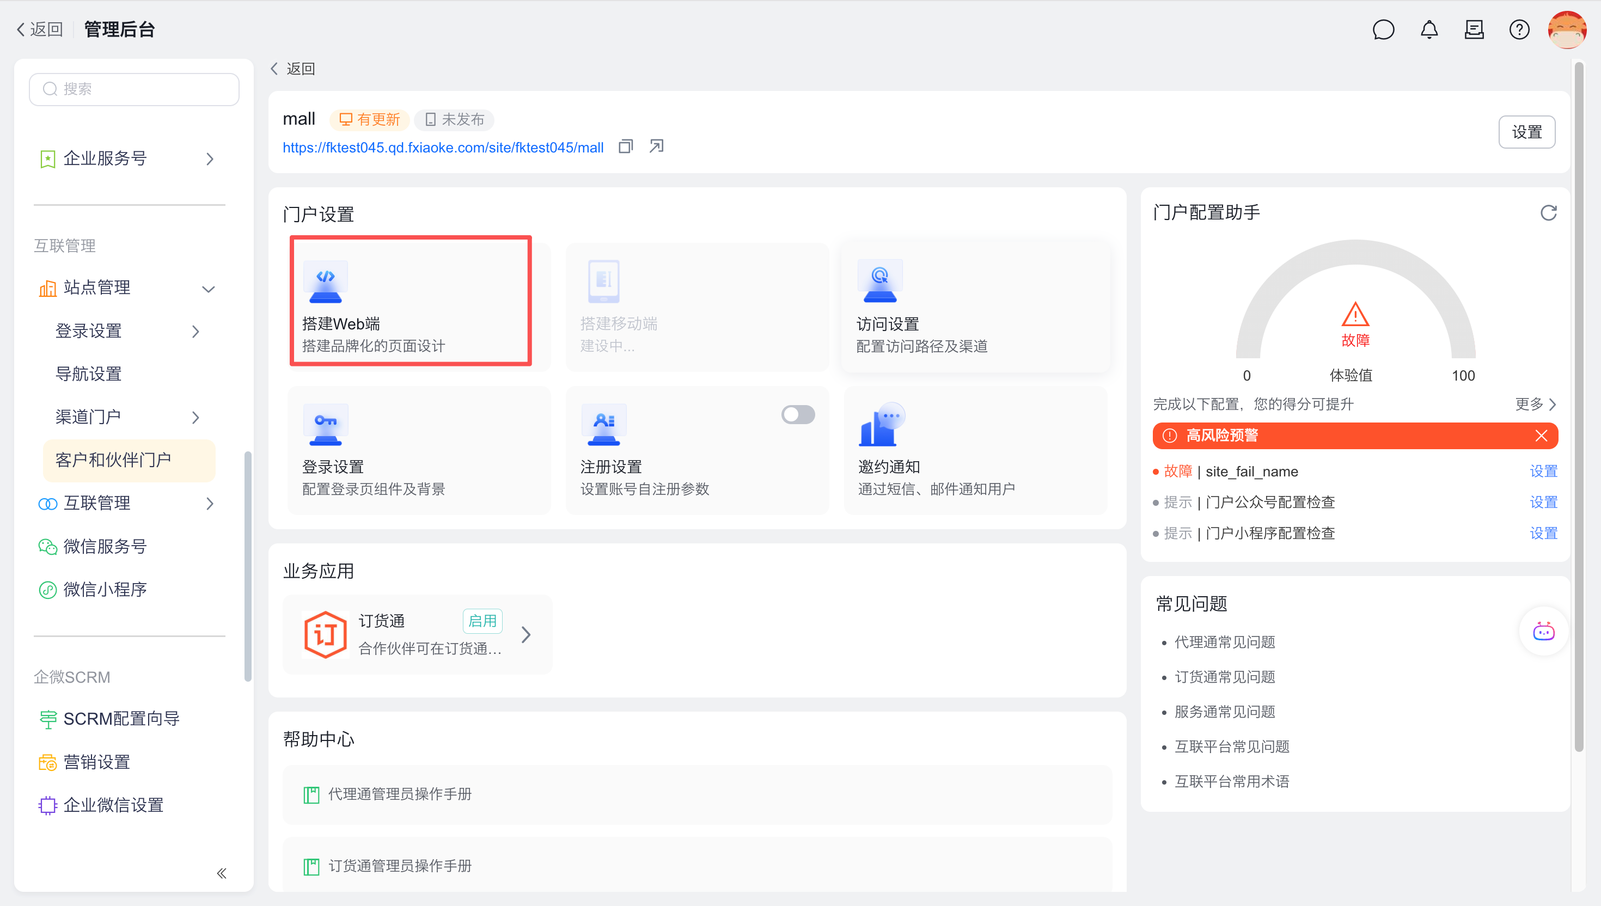Open the help question mark icon
This screenshot has width=1601, height=906.
(x=1519, y=30)
